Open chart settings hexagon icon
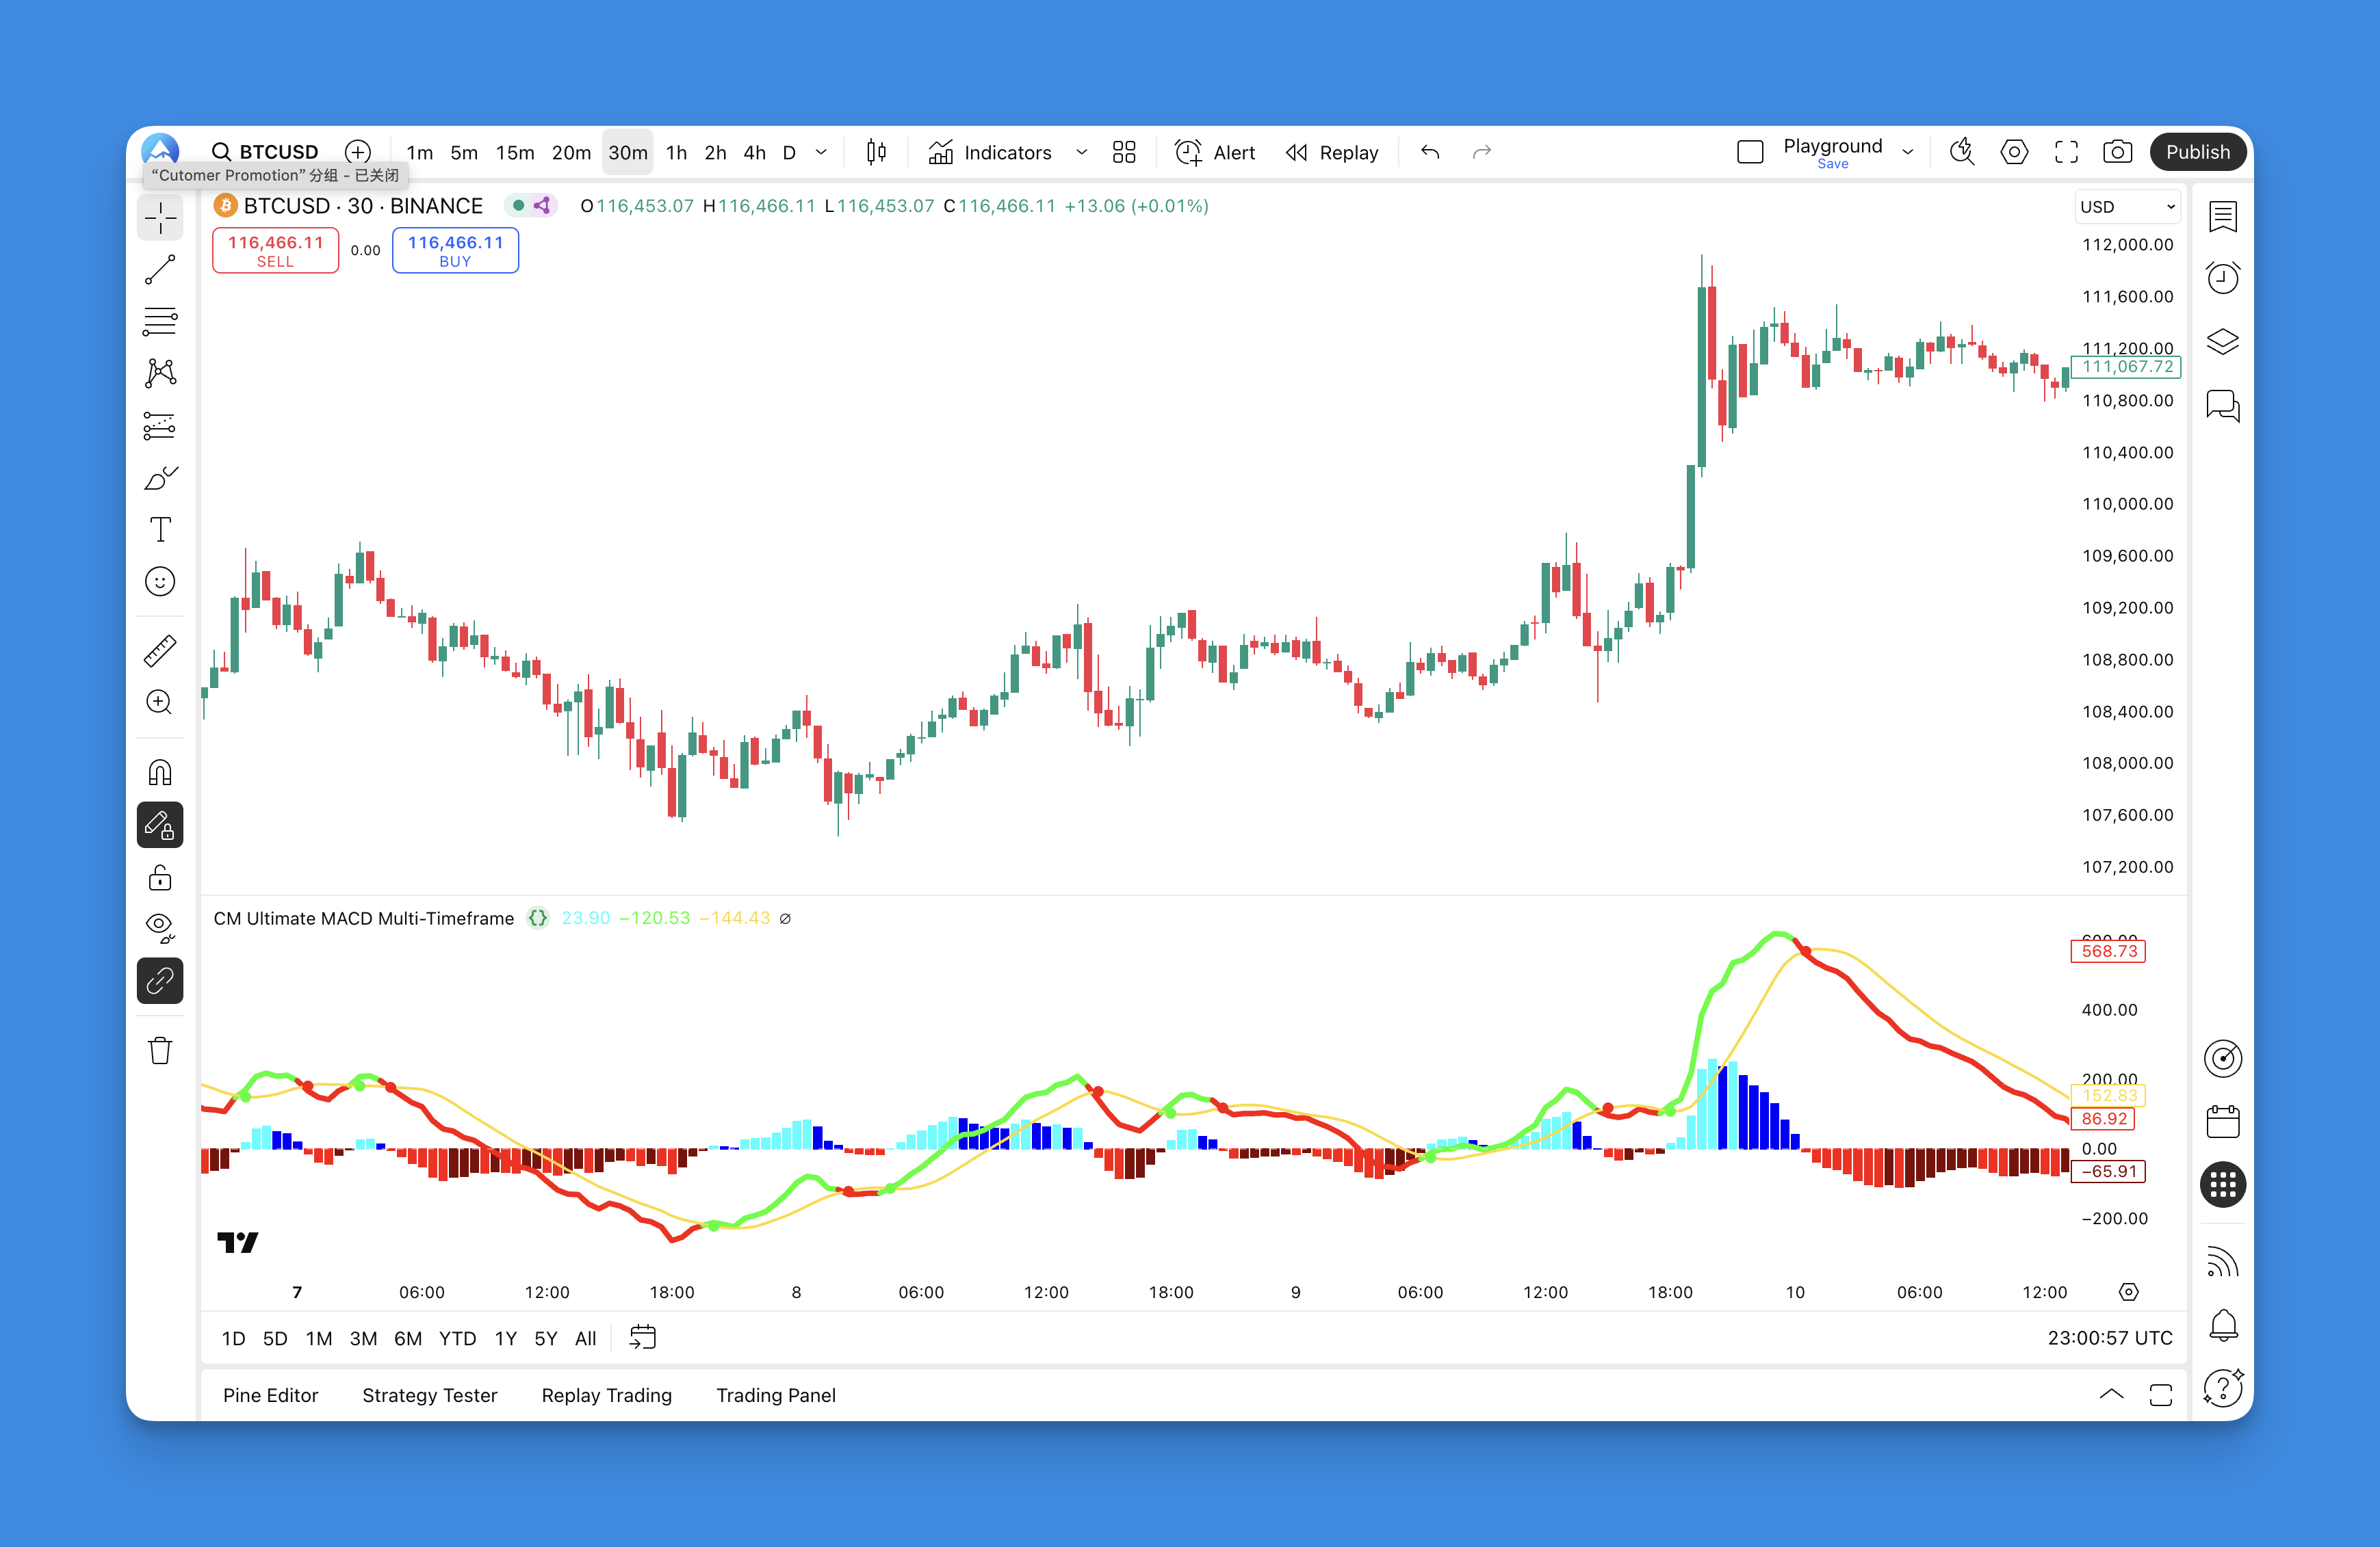 (2014, 152)
